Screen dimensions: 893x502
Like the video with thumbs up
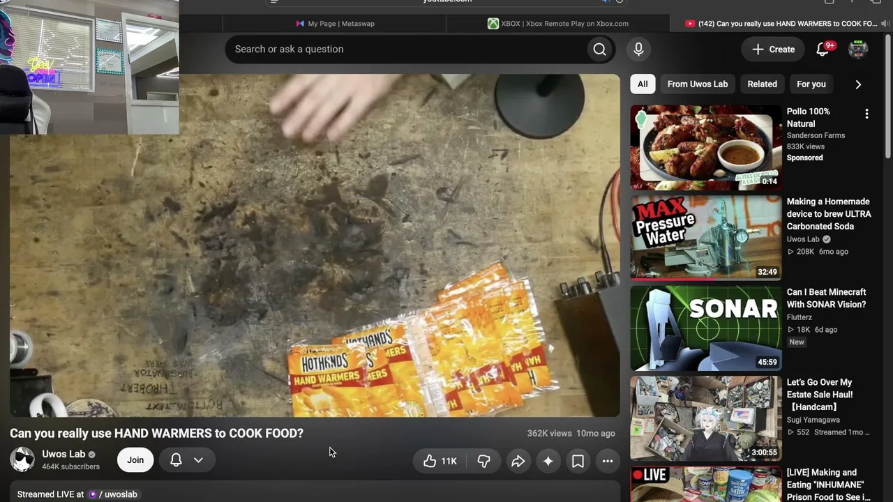pyautogui.click(x=440, y=461)
